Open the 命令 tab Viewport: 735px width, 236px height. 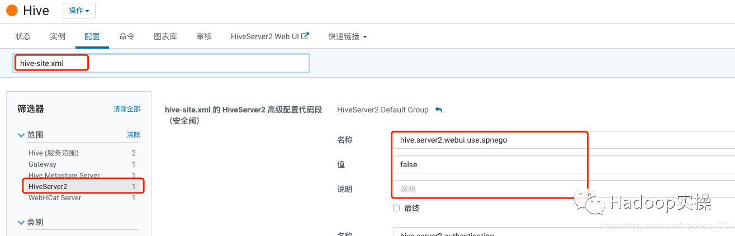coord(127,36)
